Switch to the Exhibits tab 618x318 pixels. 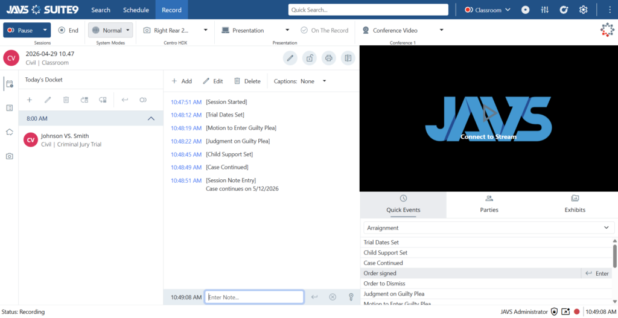tap(575, 205)
